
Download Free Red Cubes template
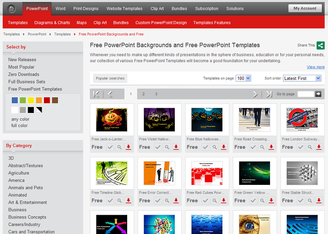pos(224,200)
